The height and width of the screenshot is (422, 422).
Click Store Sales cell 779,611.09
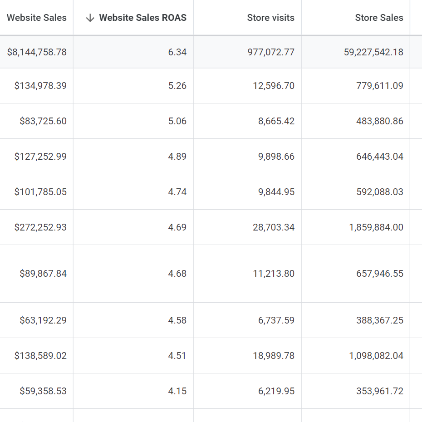tap(380, 86)
